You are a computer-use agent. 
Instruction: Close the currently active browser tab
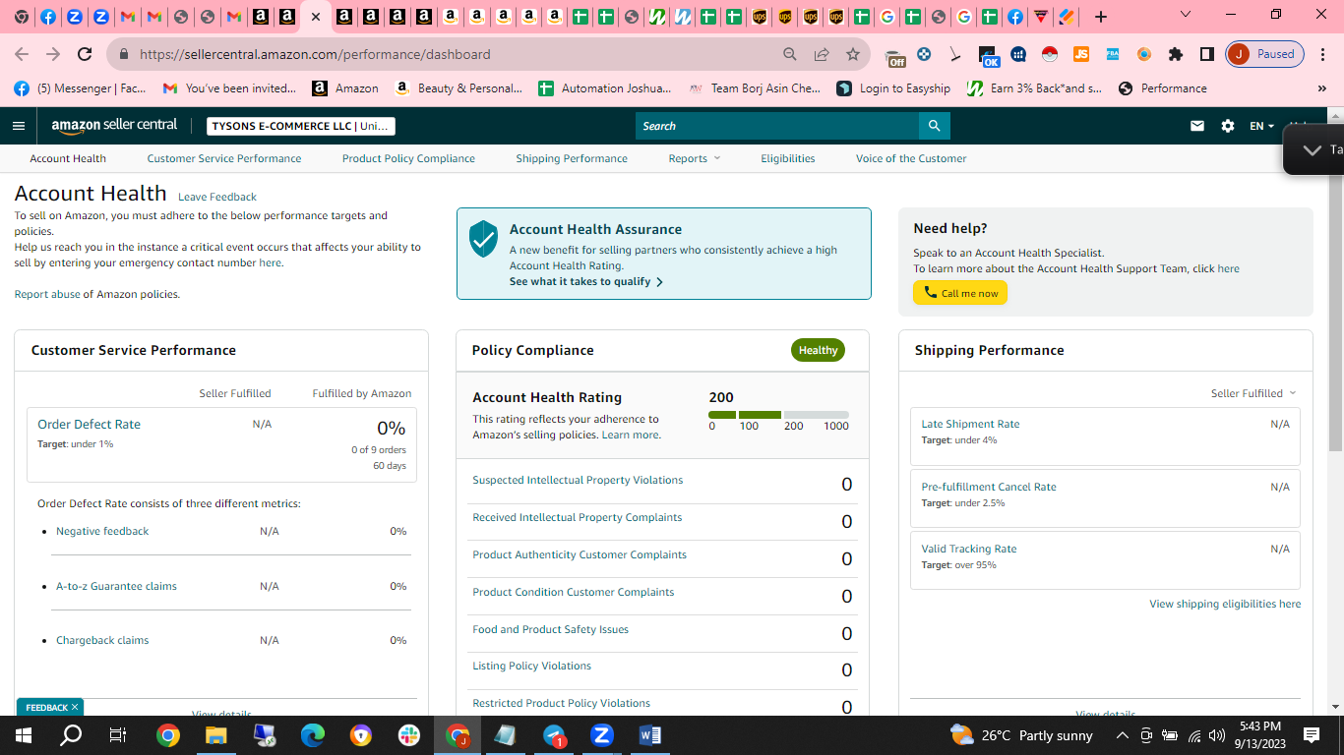315,17
